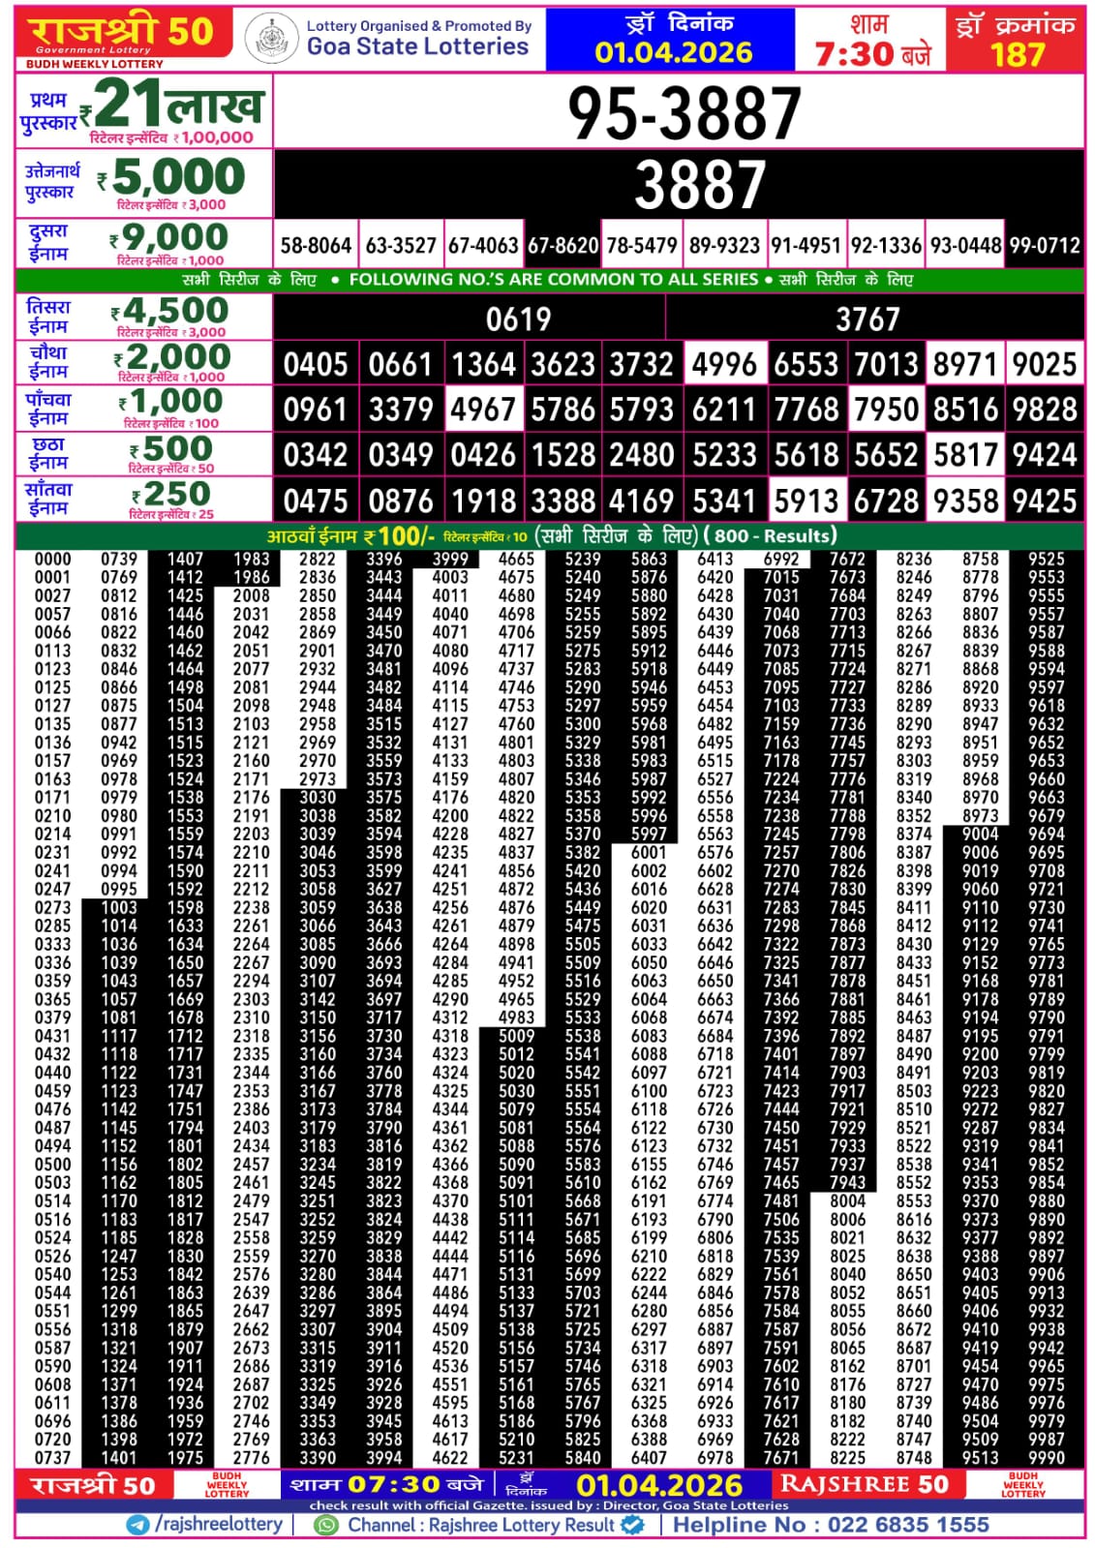Select the consolation prize number 3887
1095x1548 pixels.
click(699, 184)
